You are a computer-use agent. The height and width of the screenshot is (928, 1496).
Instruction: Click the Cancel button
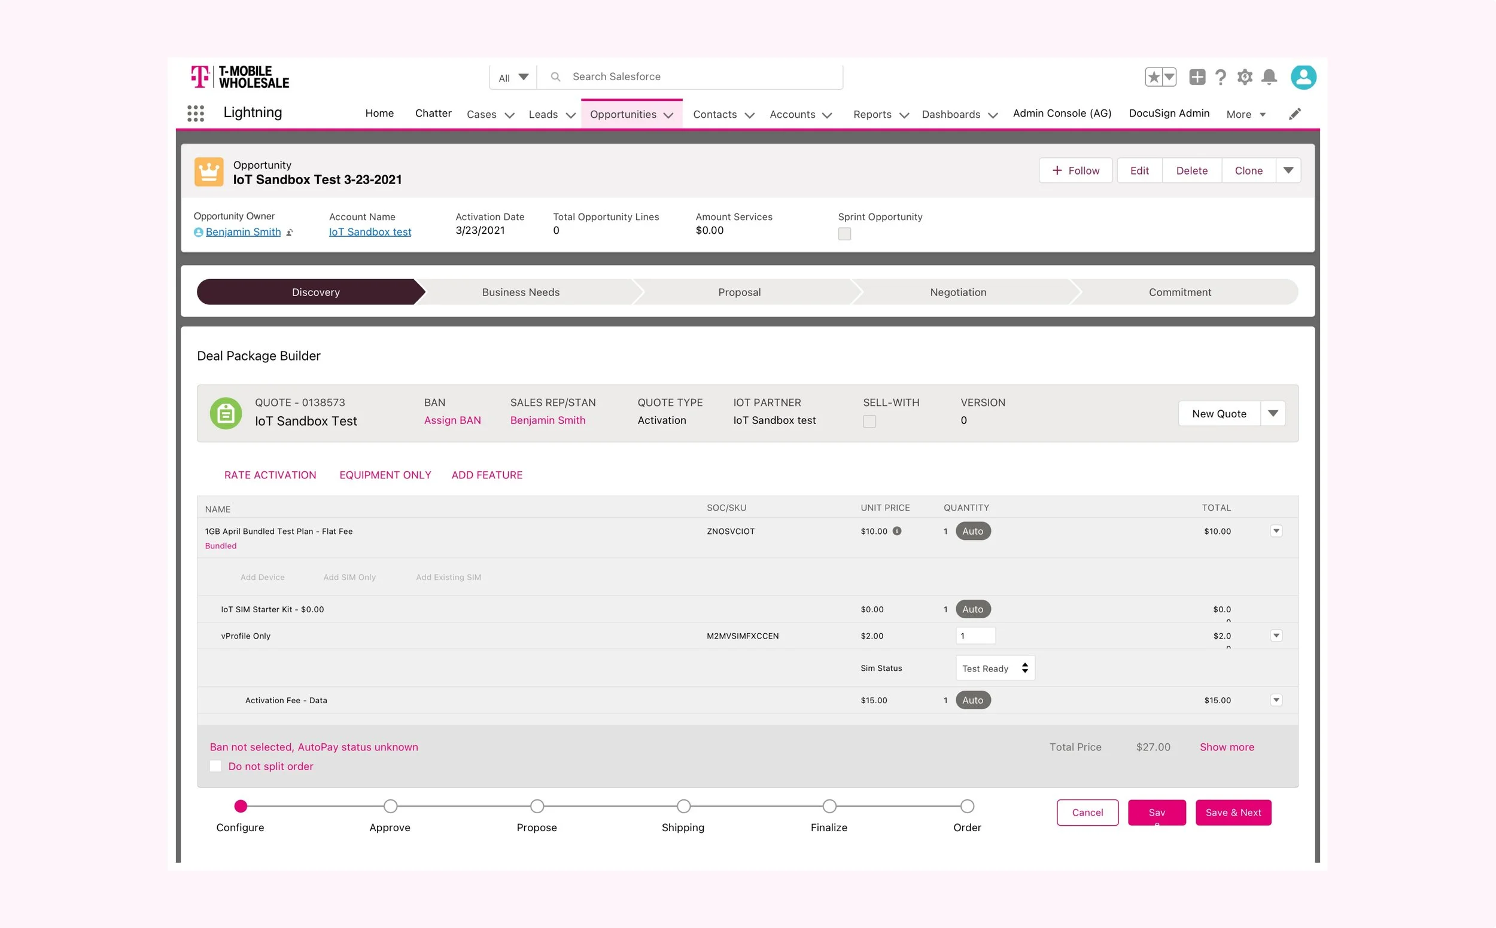(1088, 812)
